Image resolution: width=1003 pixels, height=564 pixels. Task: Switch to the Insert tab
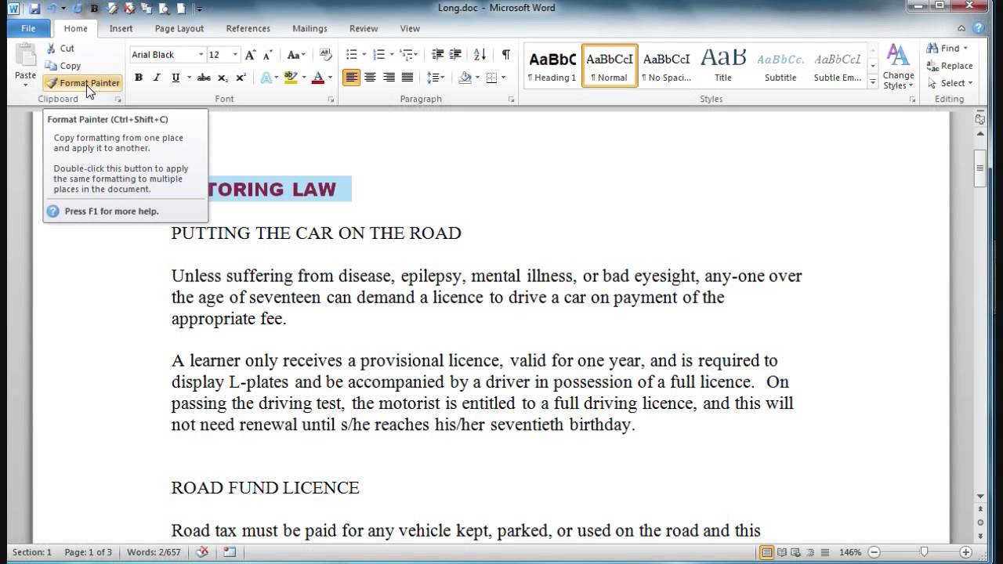pyautogui.click(x=121, y=28)
